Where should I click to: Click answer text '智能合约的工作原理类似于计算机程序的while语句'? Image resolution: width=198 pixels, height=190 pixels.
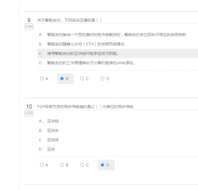[x=90, y=63]
